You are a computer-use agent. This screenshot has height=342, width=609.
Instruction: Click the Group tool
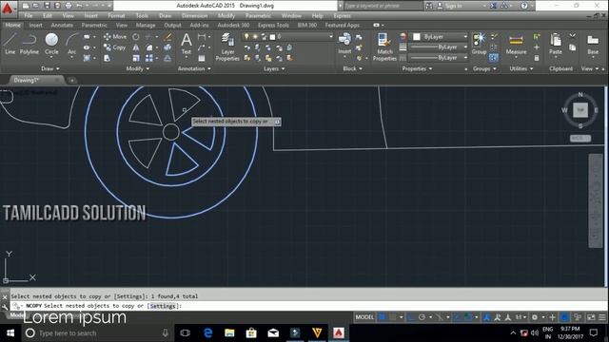click(x=479, y=44)
